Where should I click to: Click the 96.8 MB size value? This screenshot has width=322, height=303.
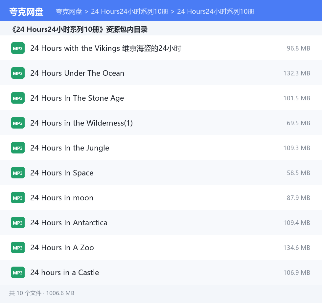(298, 48)
